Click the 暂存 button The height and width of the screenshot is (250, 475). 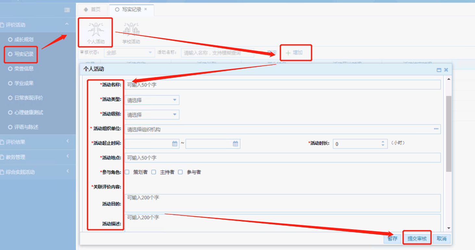click(392, 239)
